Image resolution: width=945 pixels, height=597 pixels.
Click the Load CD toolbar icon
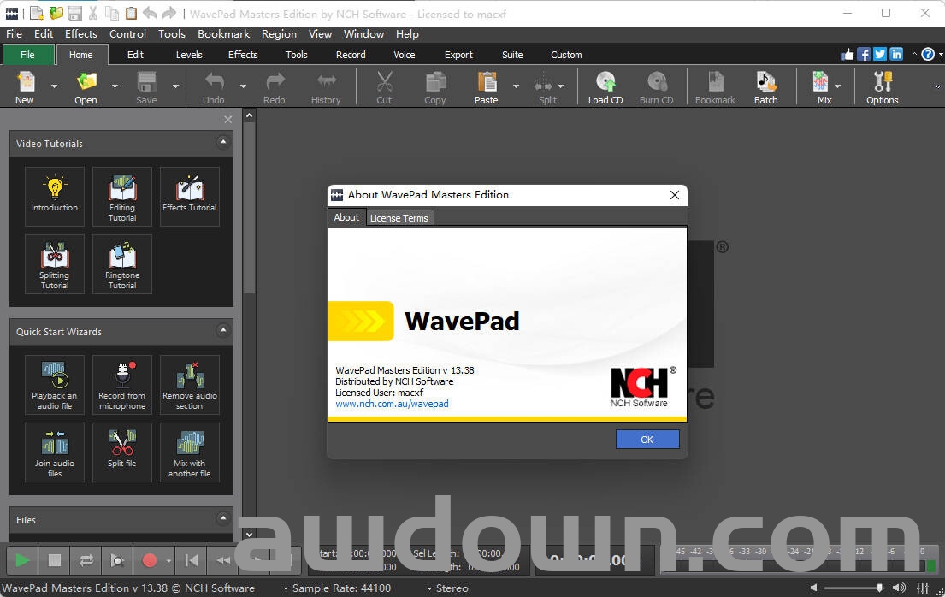(605, 87)
